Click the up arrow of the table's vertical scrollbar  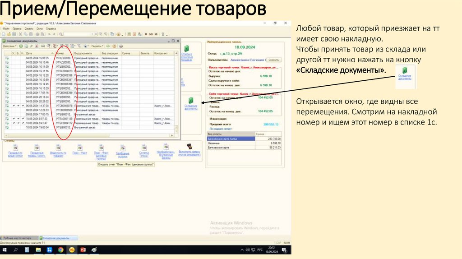176,53
